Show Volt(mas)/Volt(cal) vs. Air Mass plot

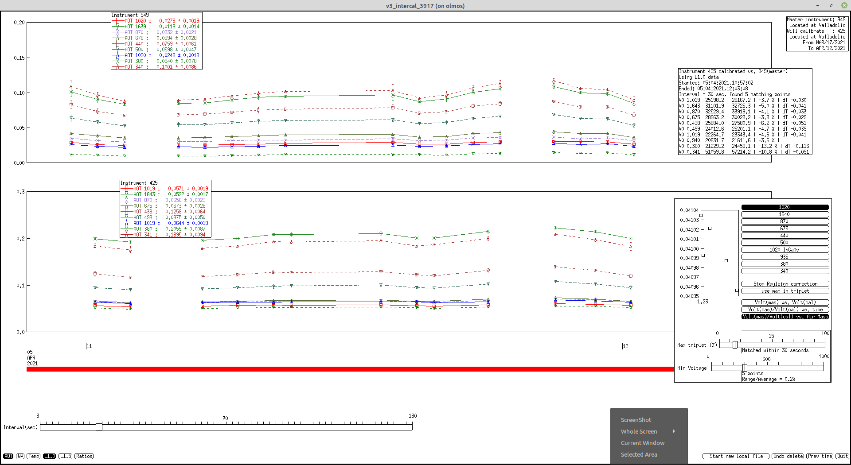click(x=785, y=317)
